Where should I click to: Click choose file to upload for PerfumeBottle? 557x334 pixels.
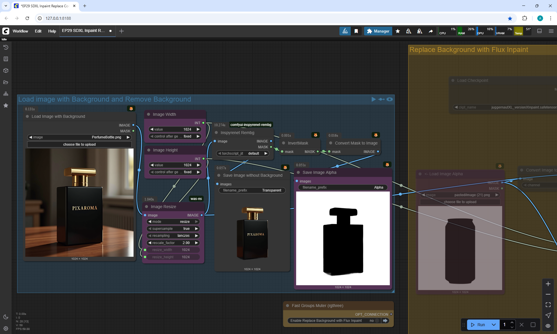[79, 145]
